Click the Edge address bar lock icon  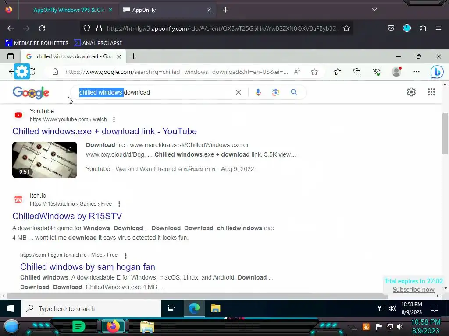coord(55,72)
